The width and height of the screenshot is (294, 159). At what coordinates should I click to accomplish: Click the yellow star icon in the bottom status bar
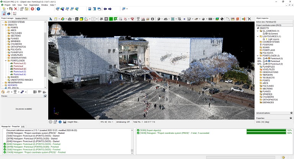coord(283,157)
